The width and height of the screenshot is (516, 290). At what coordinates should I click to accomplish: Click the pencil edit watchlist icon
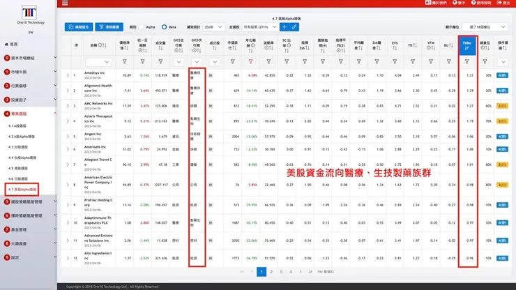click(294, 27)
